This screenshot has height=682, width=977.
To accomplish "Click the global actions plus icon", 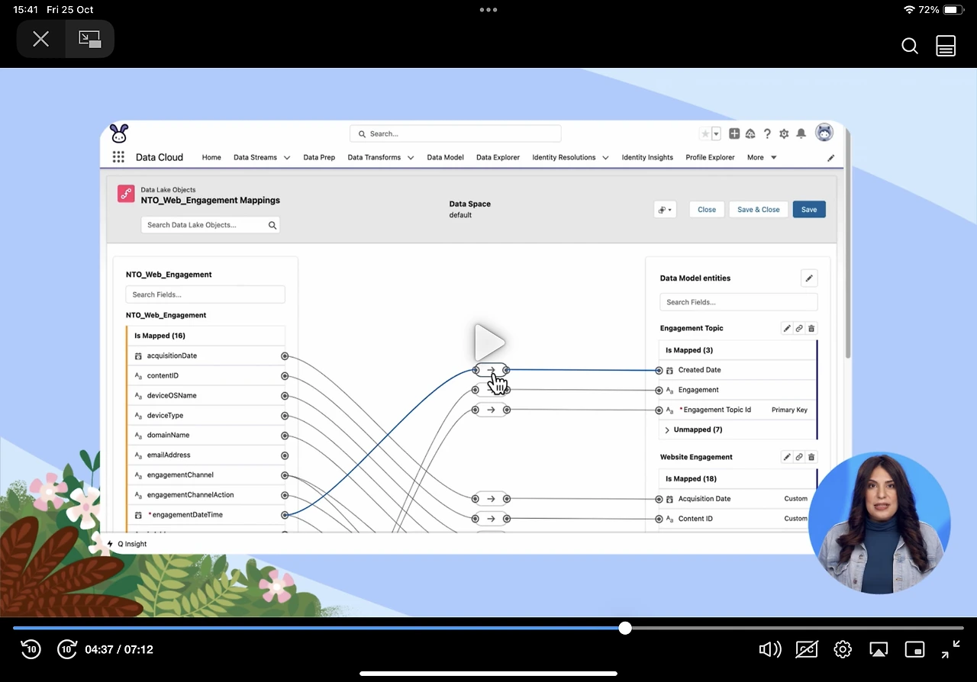I will point(734,134).
